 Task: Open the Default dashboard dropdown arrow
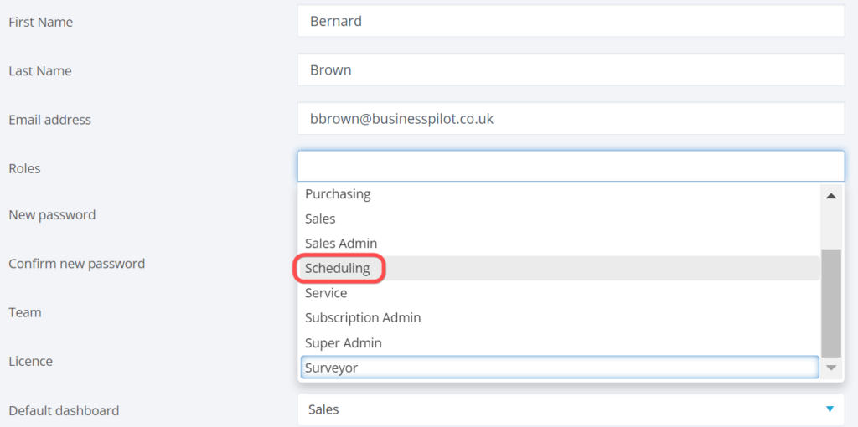[x=830, y=409]
